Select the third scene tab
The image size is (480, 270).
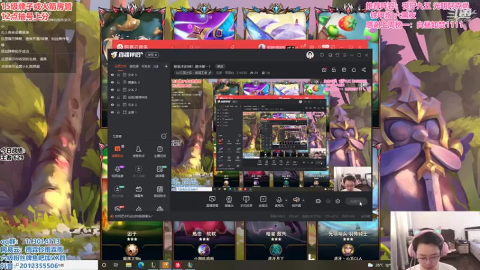(146, 67)
